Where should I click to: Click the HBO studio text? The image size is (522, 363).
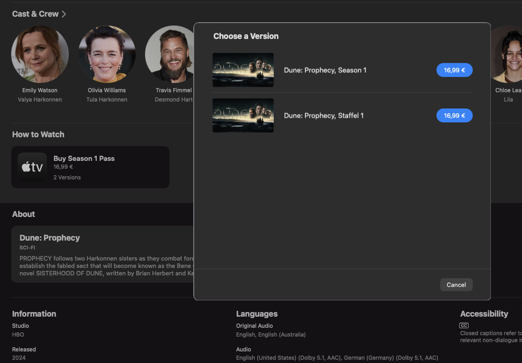tap(18, 334)
